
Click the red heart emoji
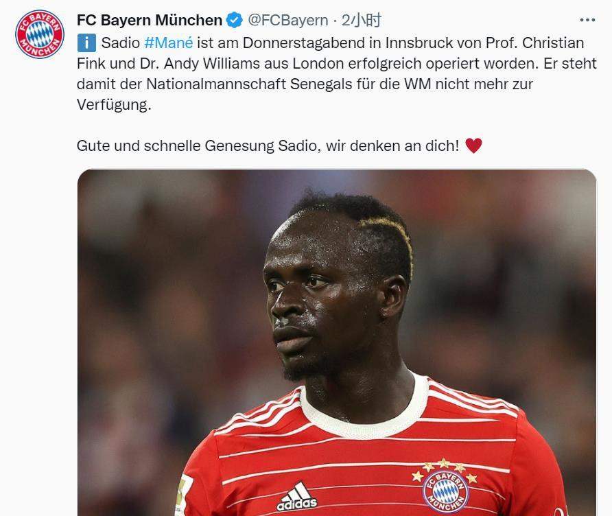pyautogui.click(x=474, y=145)
